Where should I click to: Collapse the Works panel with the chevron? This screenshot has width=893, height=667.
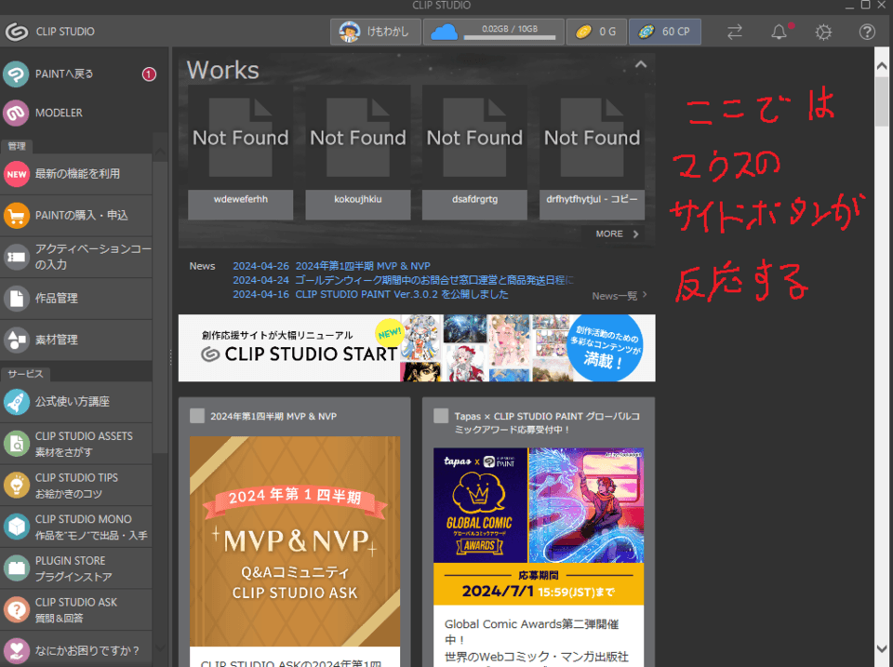pos(641,64)
